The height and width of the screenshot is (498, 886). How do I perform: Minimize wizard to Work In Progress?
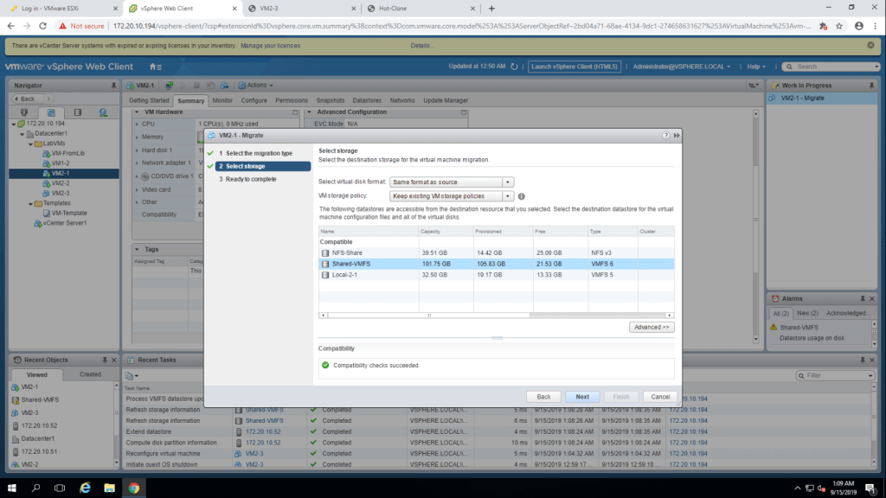click(x=676, y=136)
